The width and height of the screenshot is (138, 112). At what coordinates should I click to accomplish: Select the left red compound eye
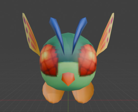click(49, 61)
